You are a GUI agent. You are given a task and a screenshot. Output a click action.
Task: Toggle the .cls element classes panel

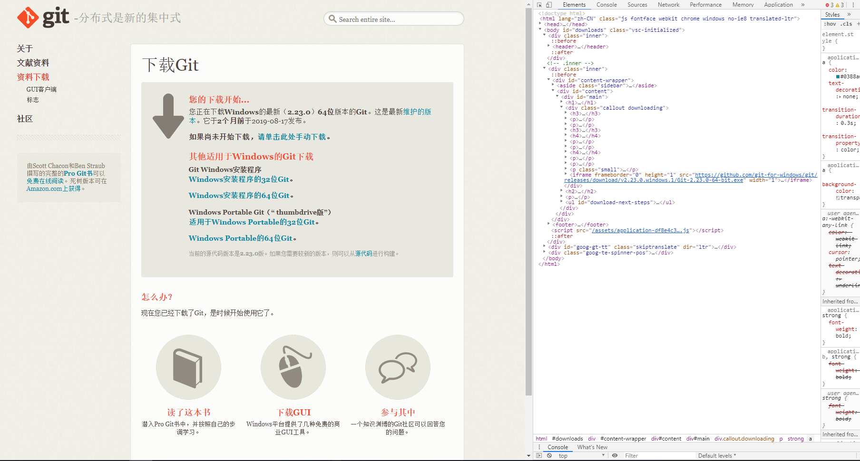846,24
